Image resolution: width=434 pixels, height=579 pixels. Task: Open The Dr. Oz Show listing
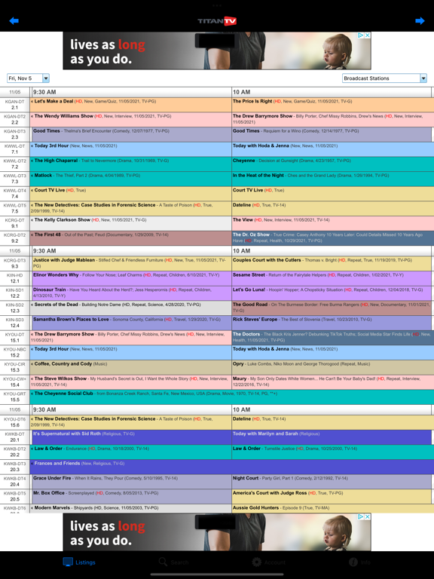(333, 237)
